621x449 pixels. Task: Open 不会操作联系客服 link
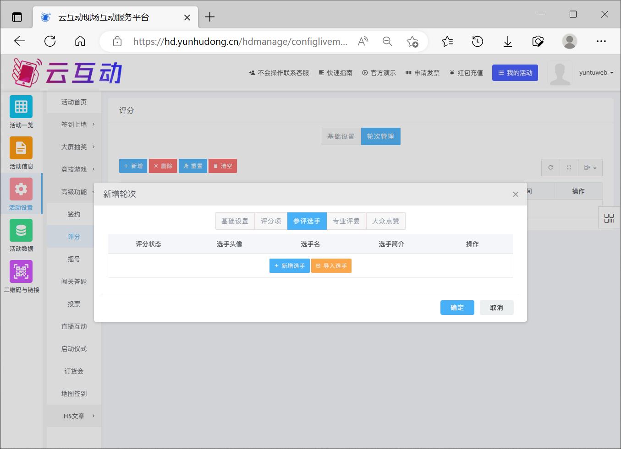click(279, 73)
